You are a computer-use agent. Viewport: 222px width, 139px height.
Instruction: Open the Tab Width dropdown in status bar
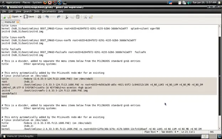click(x=170, y=132)
